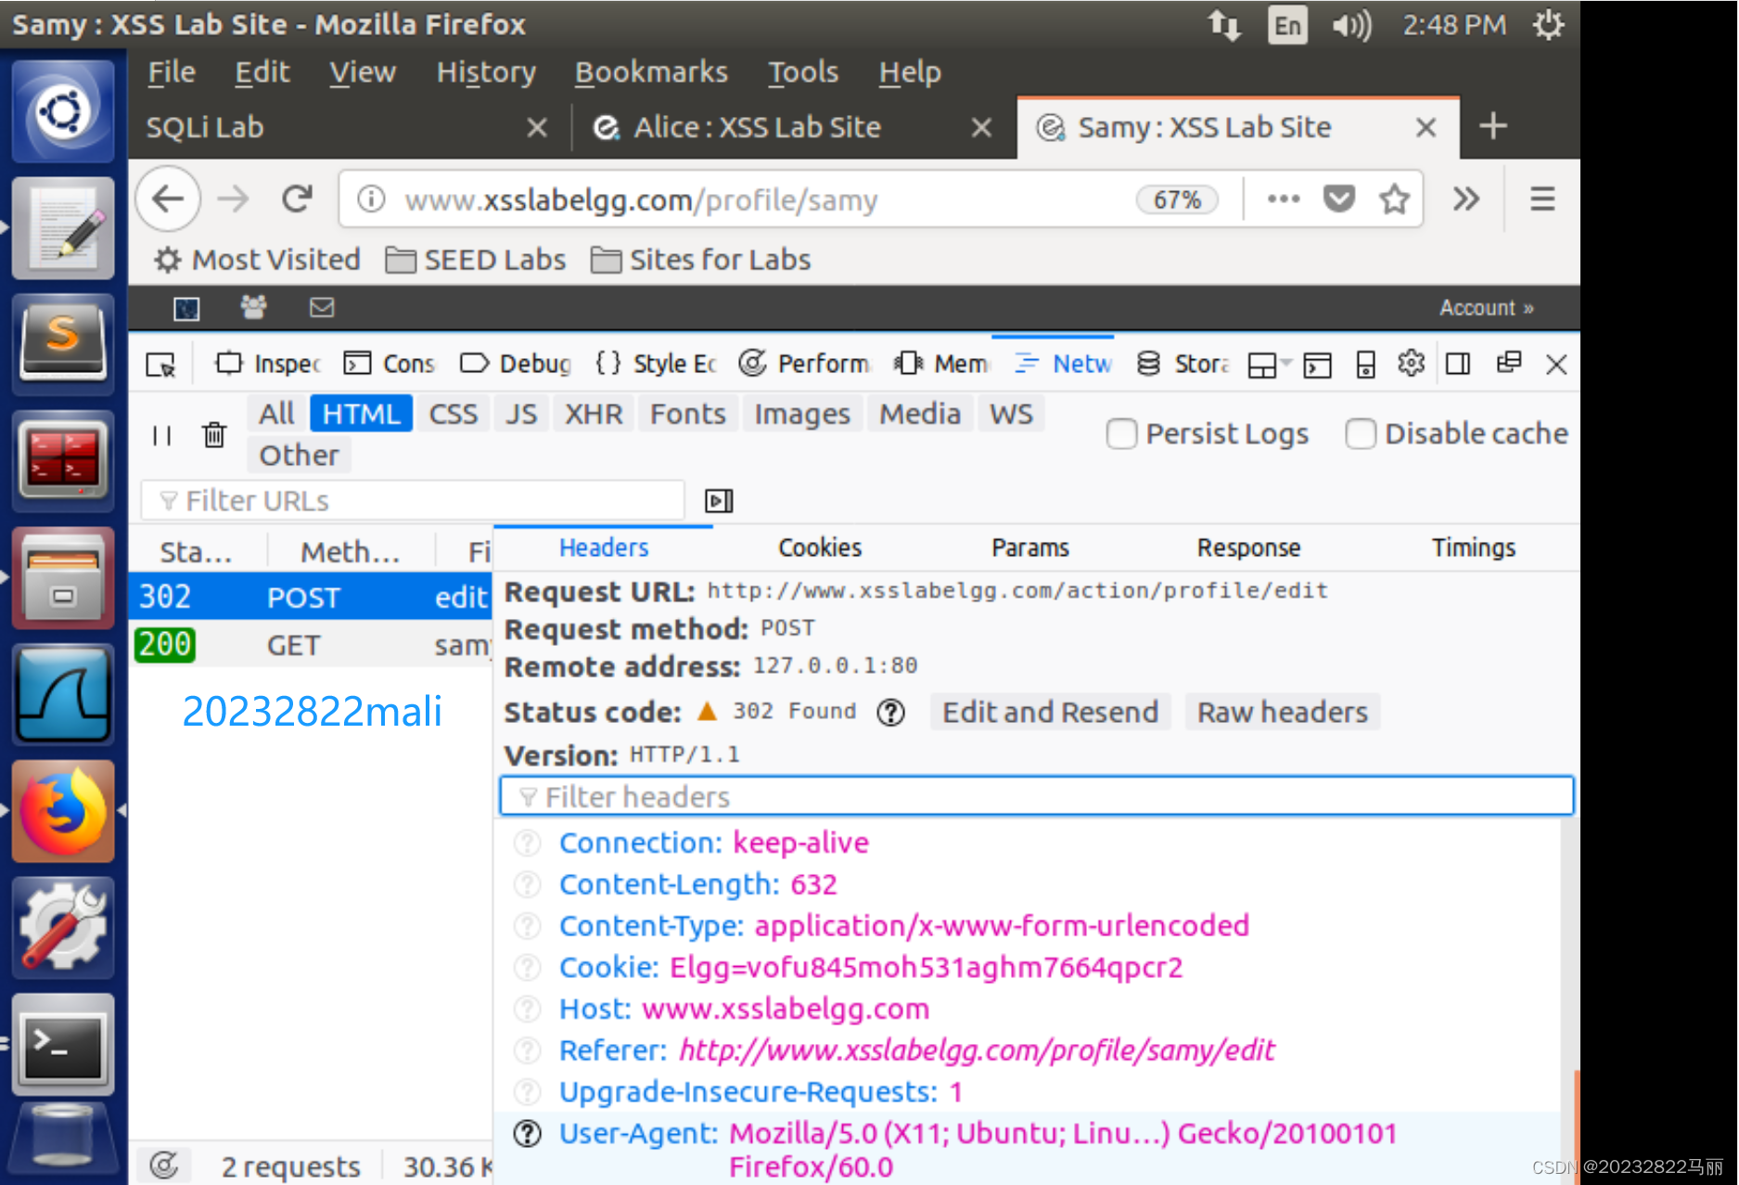
Task: Open Response tab in request details
Action: coord(1248,547)
